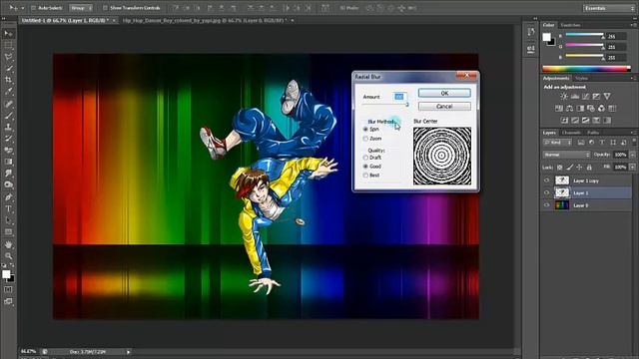
Task: Select the Pen tool
Action: click(9, 197)
